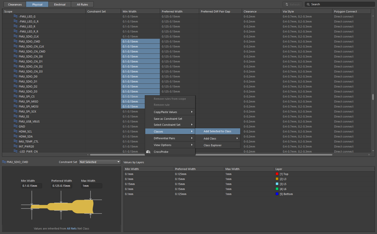The height and width of the screenshot is (234, 377).
Task: Switch to the Electrical tab
Action: [x=60, y=4]
